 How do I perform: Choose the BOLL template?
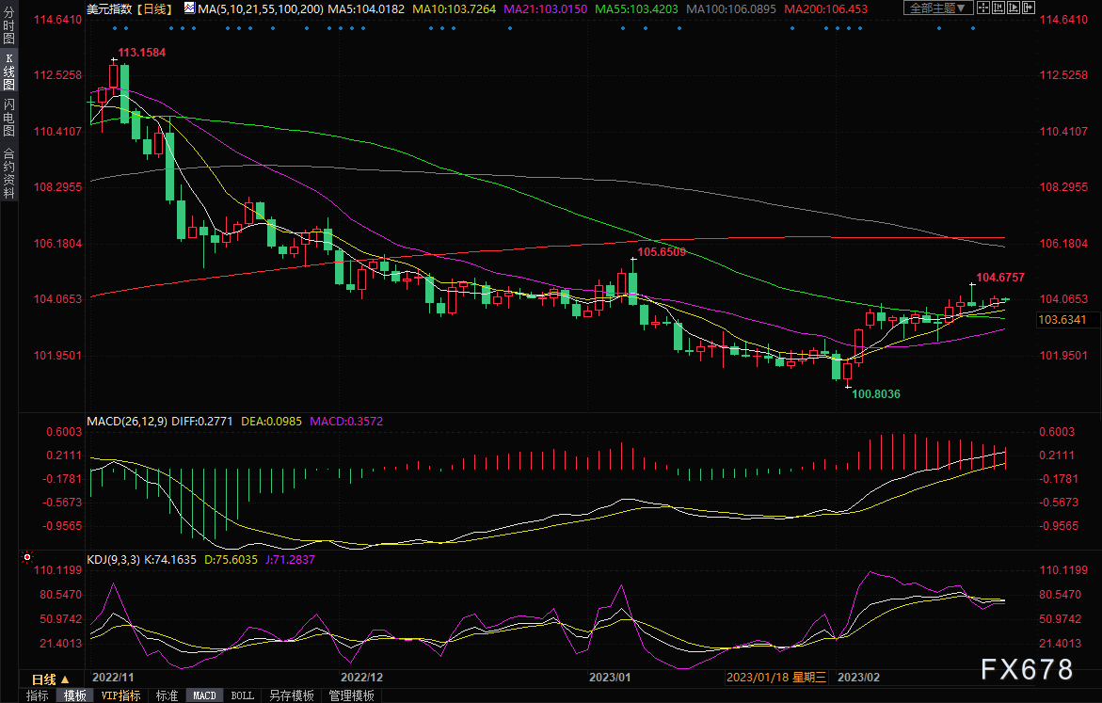tap(243, 695)
